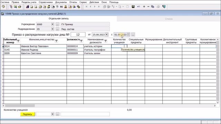Click ellipsis button beside Подразделение field
This screenshot has width=221, height=124.
point(57,29)
